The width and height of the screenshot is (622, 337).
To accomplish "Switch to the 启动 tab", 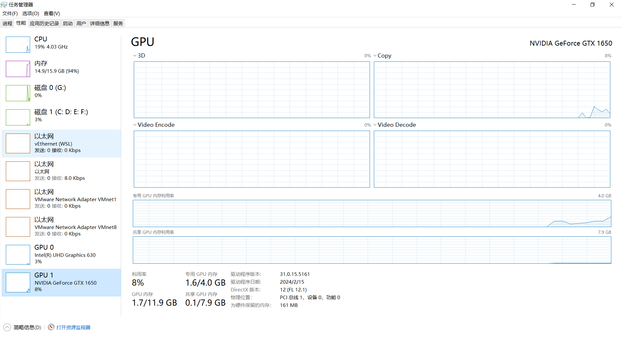I will tap(68, 23).
